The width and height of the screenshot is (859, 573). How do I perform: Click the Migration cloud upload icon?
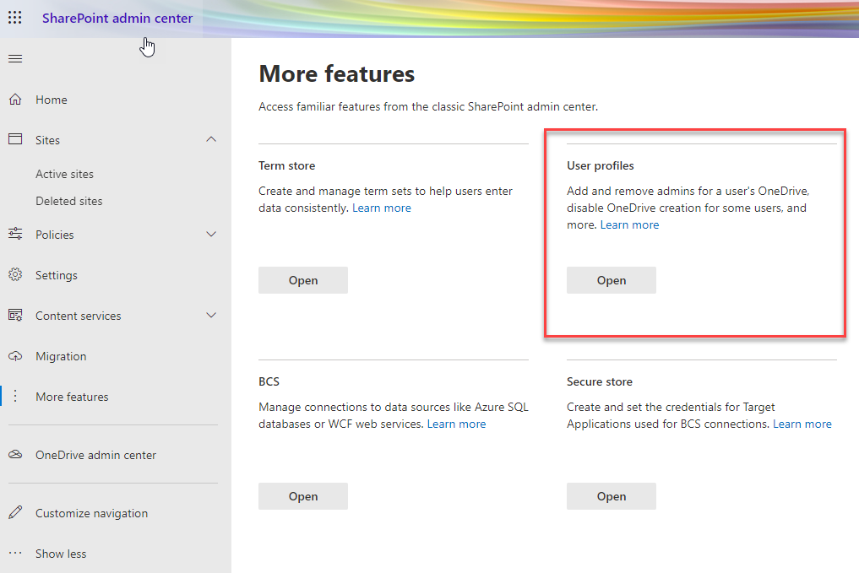15,356
